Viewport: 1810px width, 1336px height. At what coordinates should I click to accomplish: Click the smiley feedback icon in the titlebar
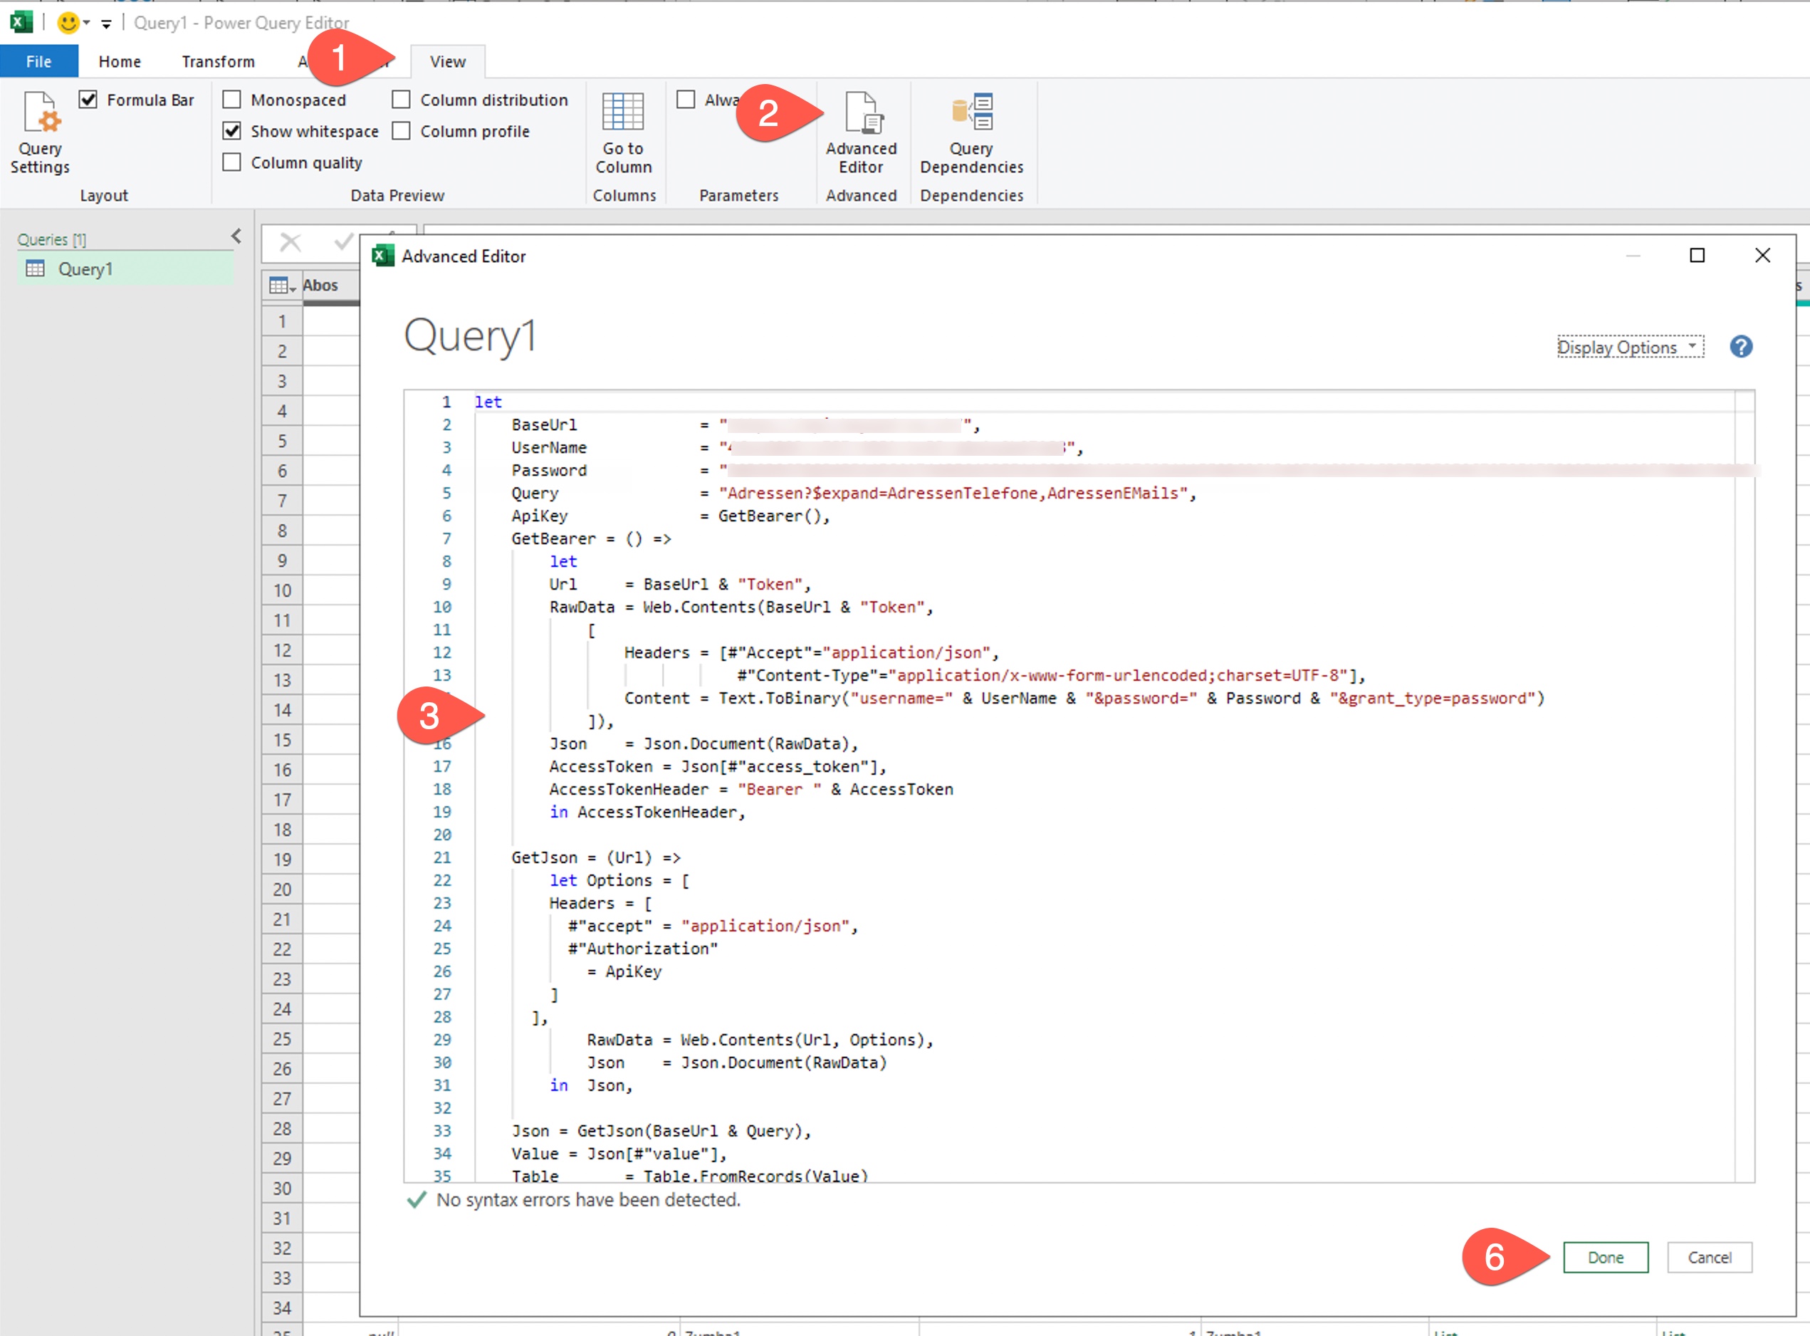(68, 23)
